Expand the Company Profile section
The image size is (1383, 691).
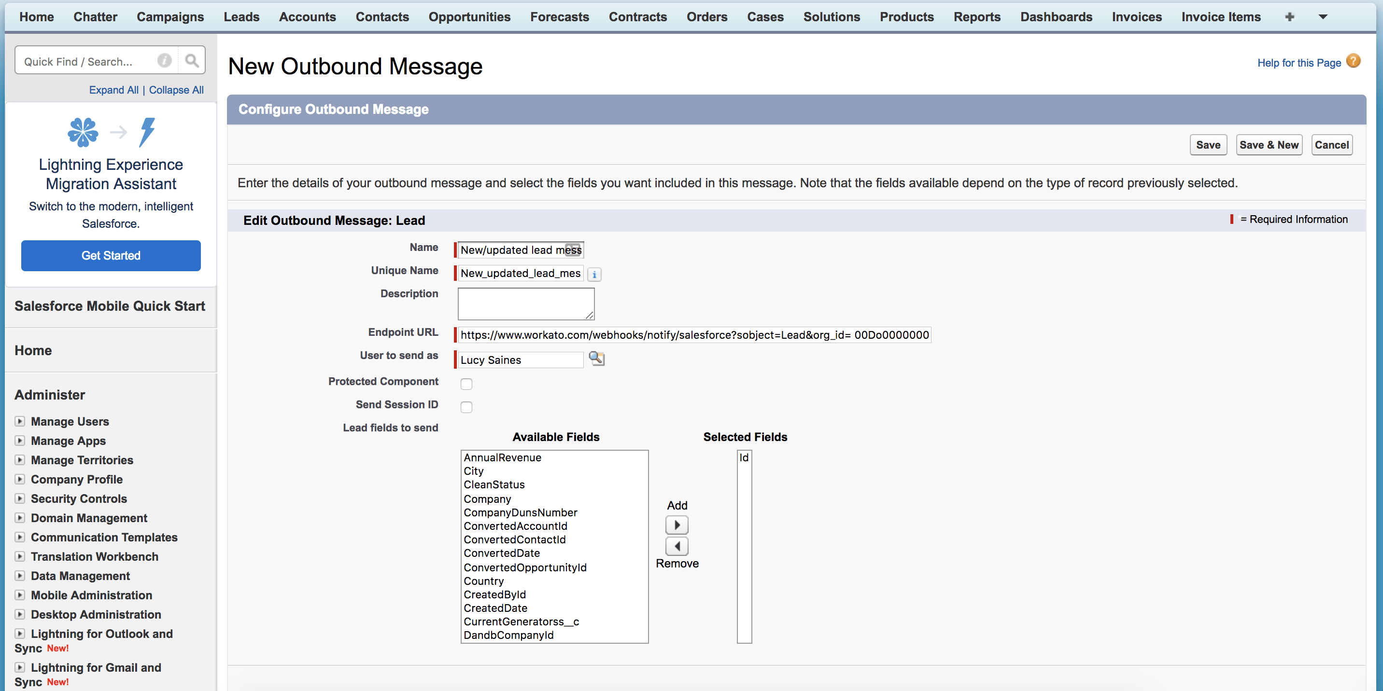click(x=20, y=479)
